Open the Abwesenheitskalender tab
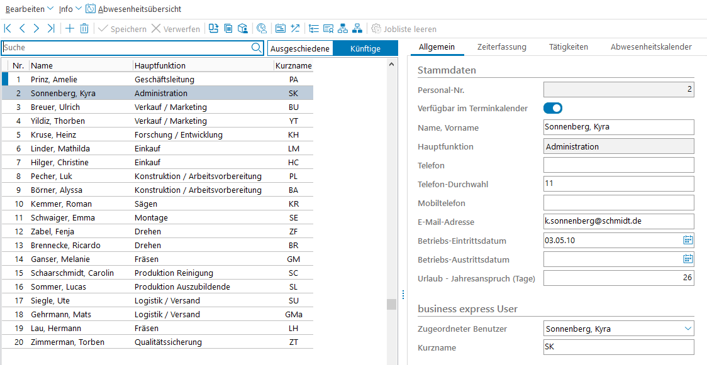Screen dimensions: 707x365 (650, 47)
